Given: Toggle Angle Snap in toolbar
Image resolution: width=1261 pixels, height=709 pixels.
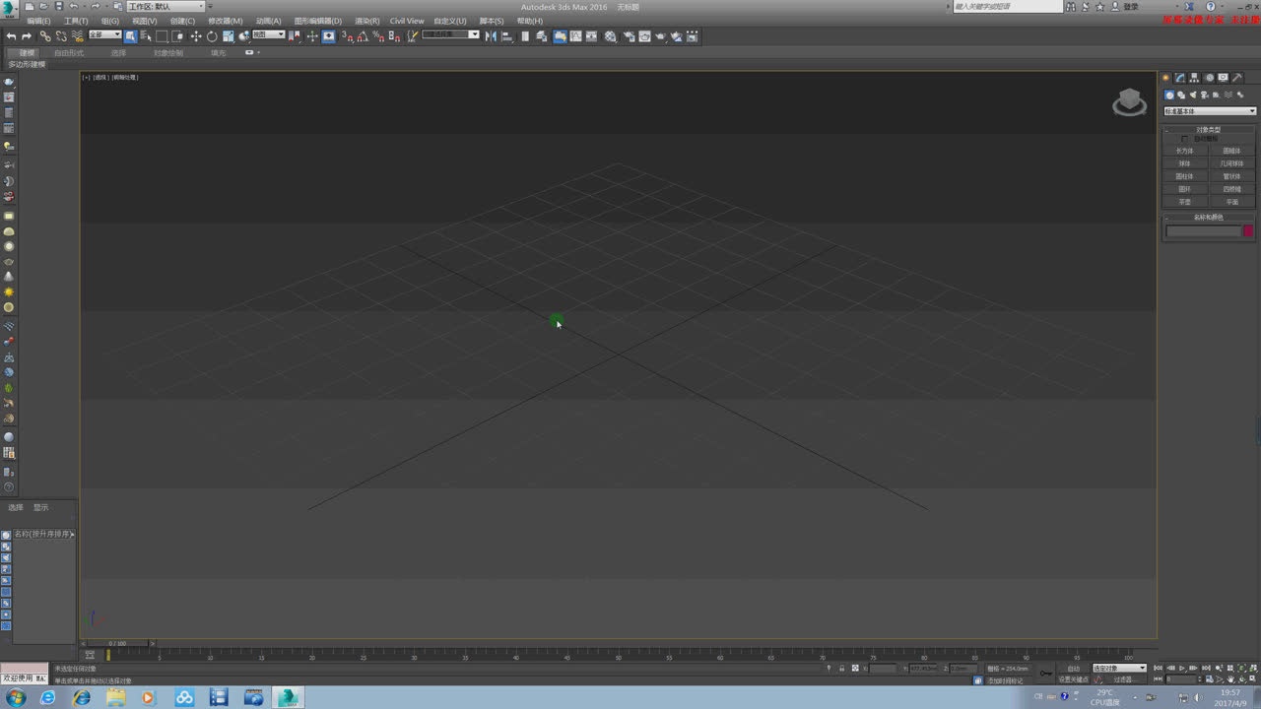Looking at the screenshot, I should [363, 36].
